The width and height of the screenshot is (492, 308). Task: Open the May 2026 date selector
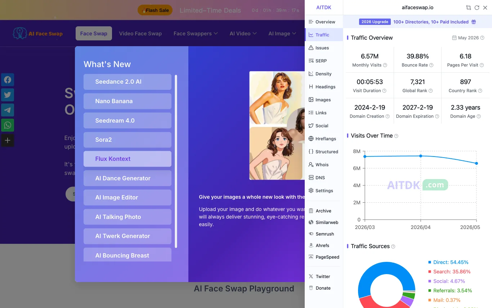468,38
